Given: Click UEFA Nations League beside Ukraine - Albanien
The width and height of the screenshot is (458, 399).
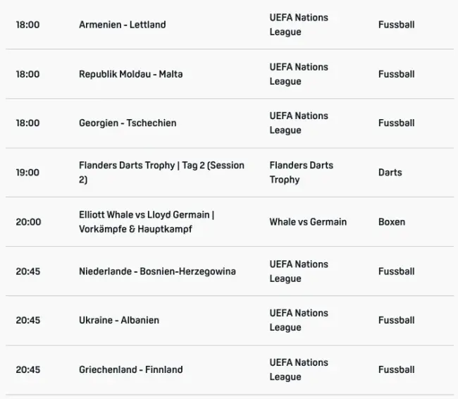Looking at the screenshot, I should pyautogui.click(x=299, y=320).
